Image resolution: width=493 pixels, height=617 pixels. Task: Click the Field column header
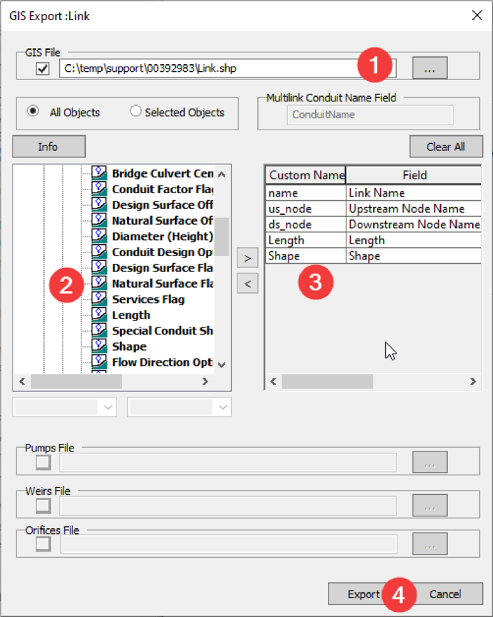coord(414,175)
